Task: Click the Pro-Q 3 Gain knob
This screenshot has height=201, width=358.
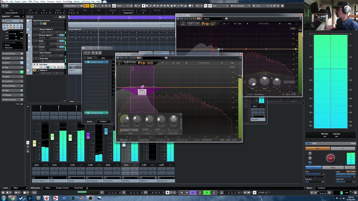Action: 265,81
